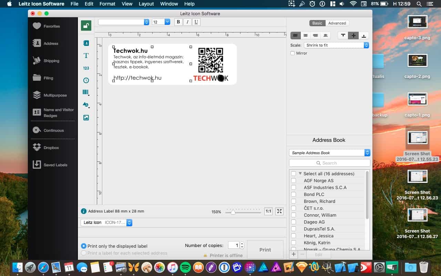Switch to the Advanced tab
This screenshot has width=441, height=276.
[x=337, y=23]
